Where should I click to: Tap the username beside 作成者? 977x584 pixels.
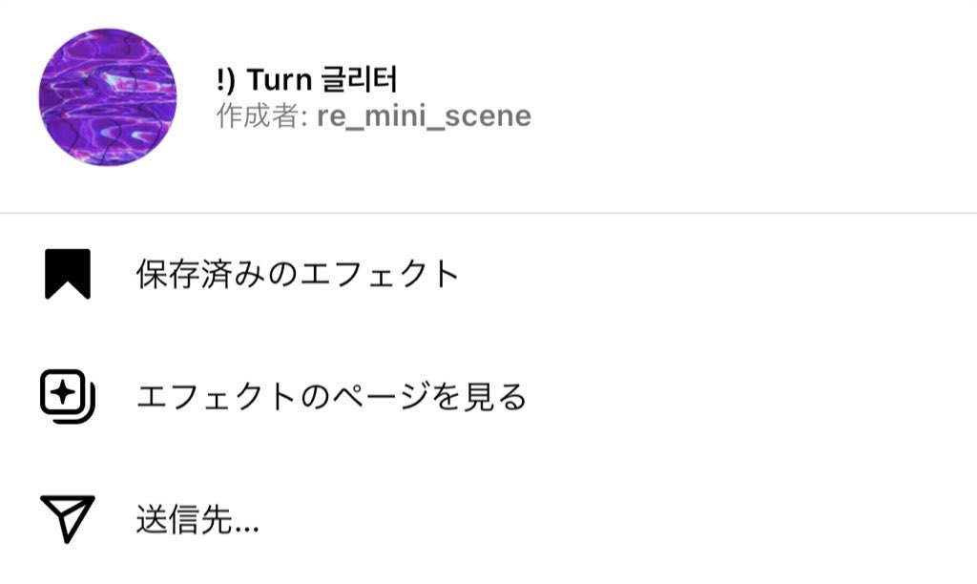coord(424,115)
